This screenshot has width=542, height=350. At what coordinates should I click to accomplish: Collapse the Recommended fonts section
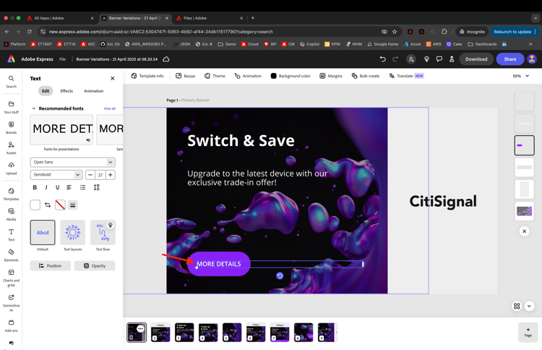click(x=34, y=108)
